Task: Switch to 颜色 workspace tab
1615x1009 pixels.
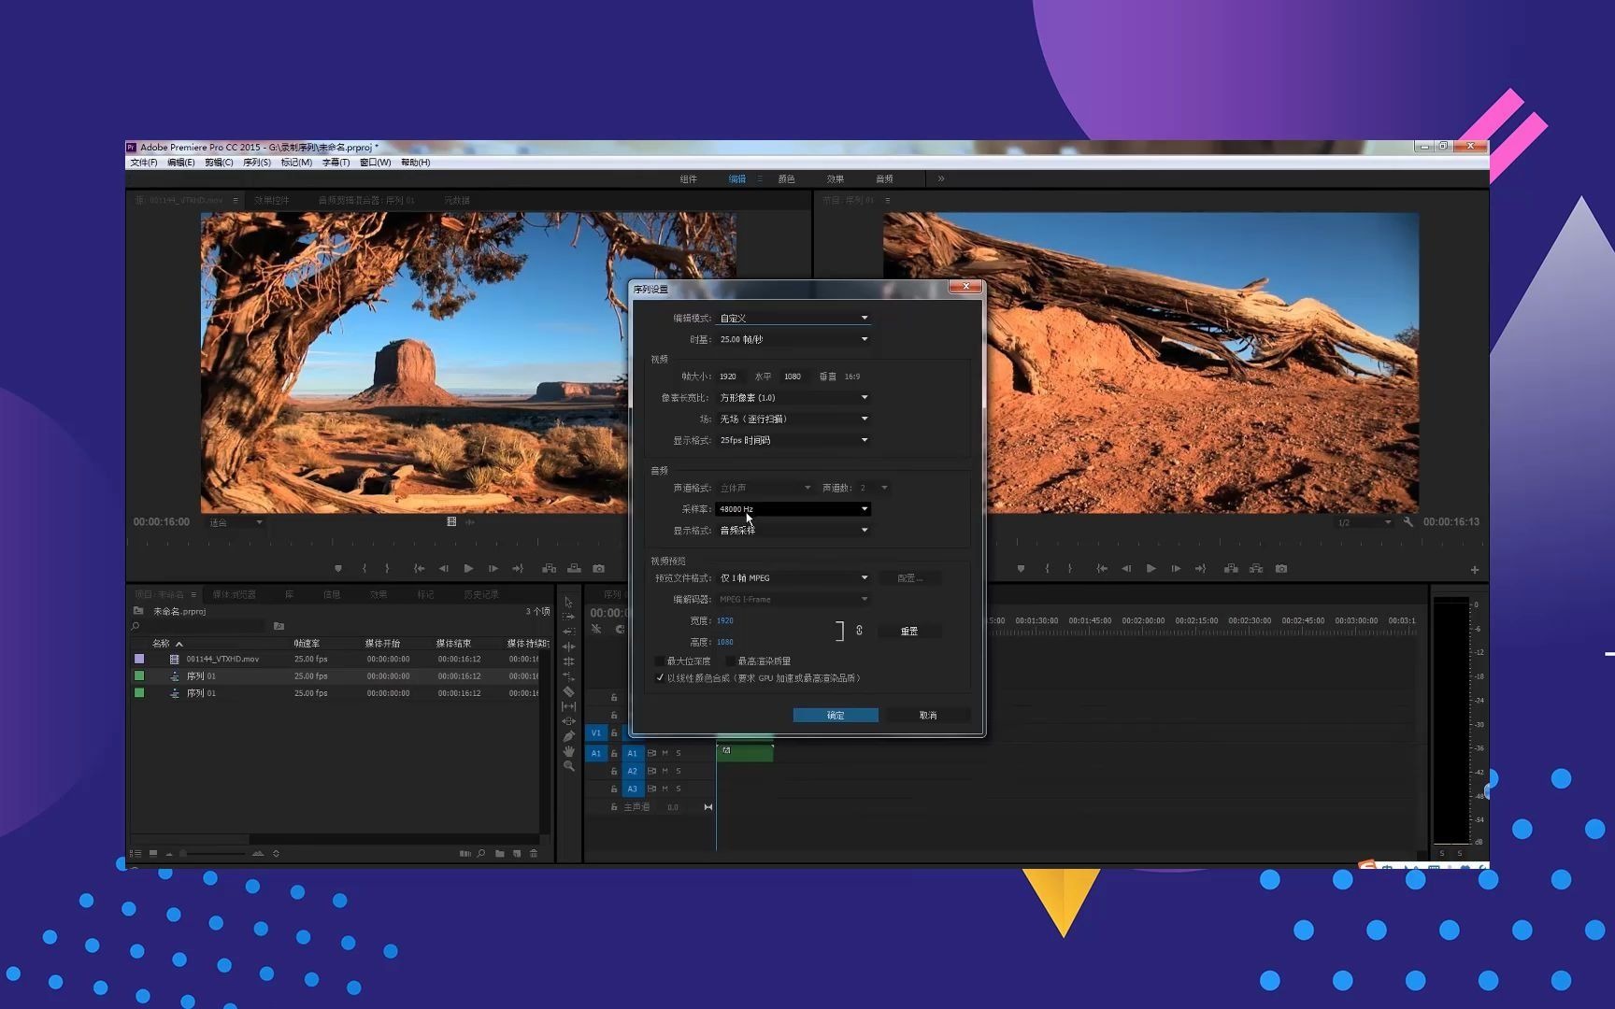Action: [787, 178]
